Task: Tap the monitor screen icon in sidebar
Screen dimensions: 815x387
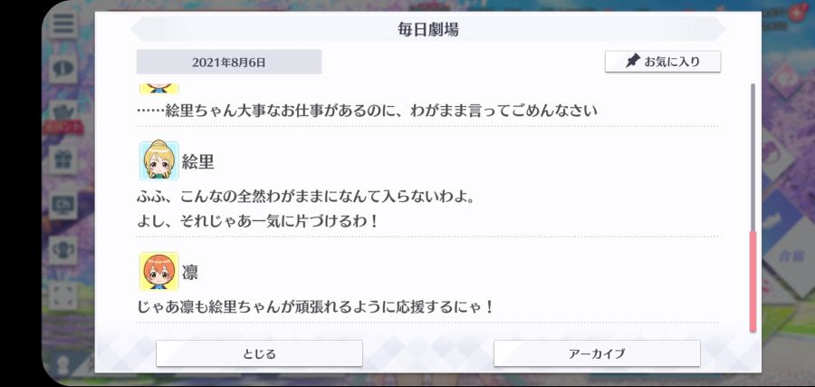Action: pyautogui.click(x=63, y=205)
